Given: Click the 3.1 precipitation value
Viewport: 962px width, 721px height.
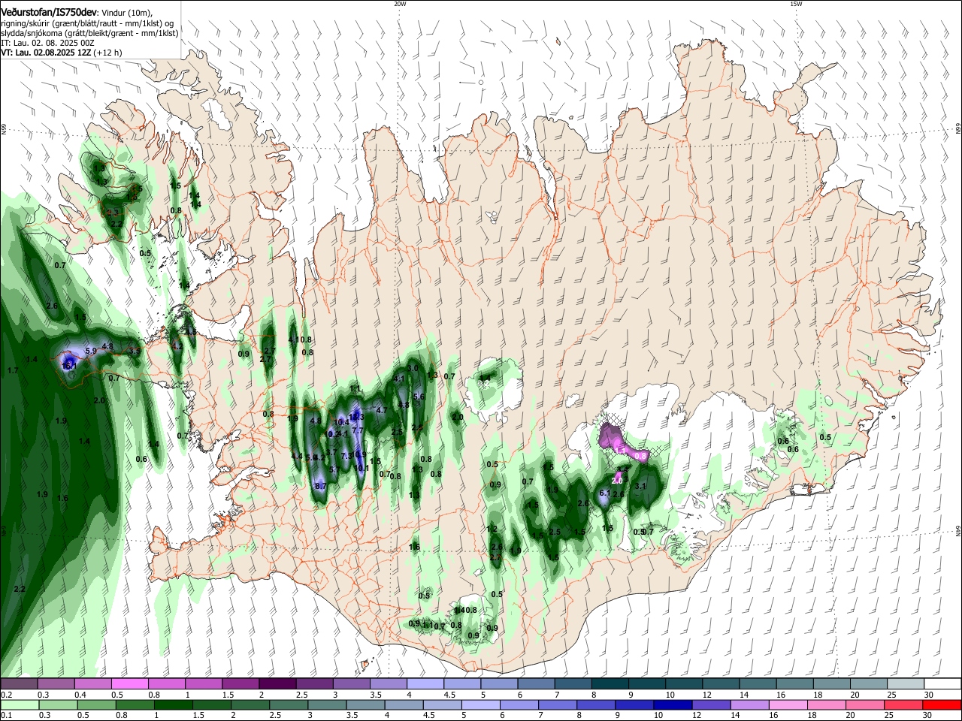Looking at the screenshot, I should point(640,486).
